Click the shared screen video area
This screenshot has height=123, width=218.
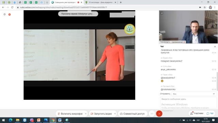pyautogui.click(x=79, y=55)
